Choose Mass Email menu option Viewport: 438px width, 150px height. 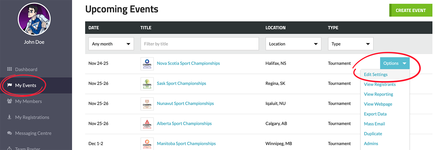(374, 124)
